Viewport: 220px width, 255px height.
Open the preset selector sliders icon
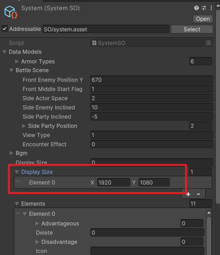tap(204, 8)
